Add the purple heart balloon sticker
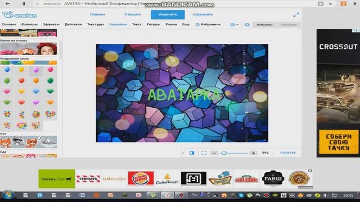 click(x=36, y=102)
